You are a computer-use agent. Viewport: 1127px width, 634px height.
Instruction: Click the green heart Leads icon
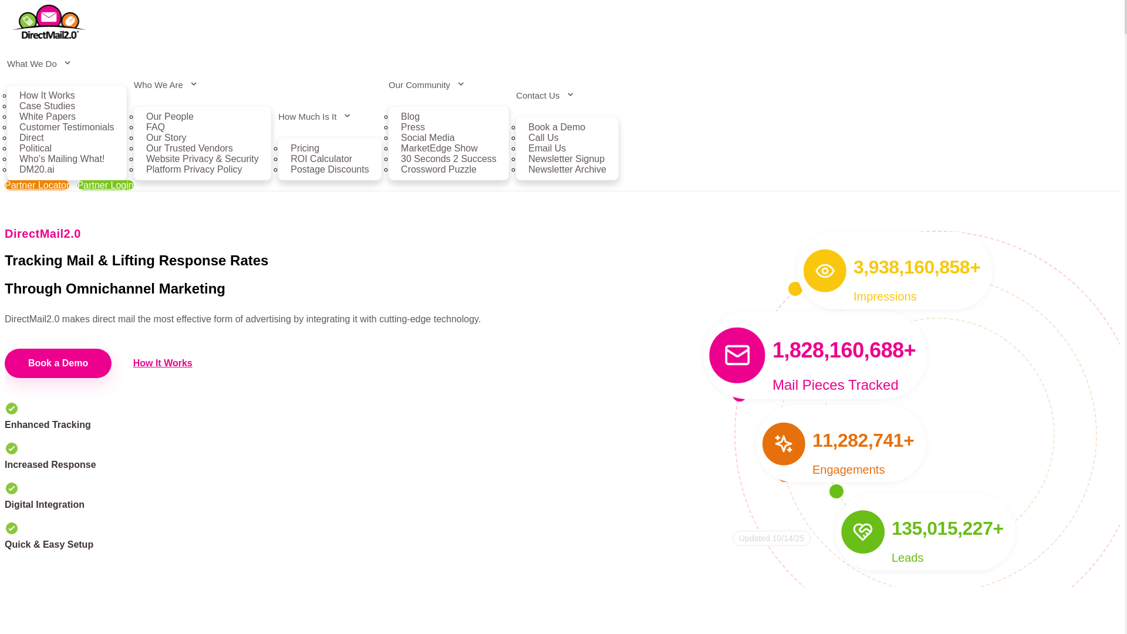tap(863, 532)
